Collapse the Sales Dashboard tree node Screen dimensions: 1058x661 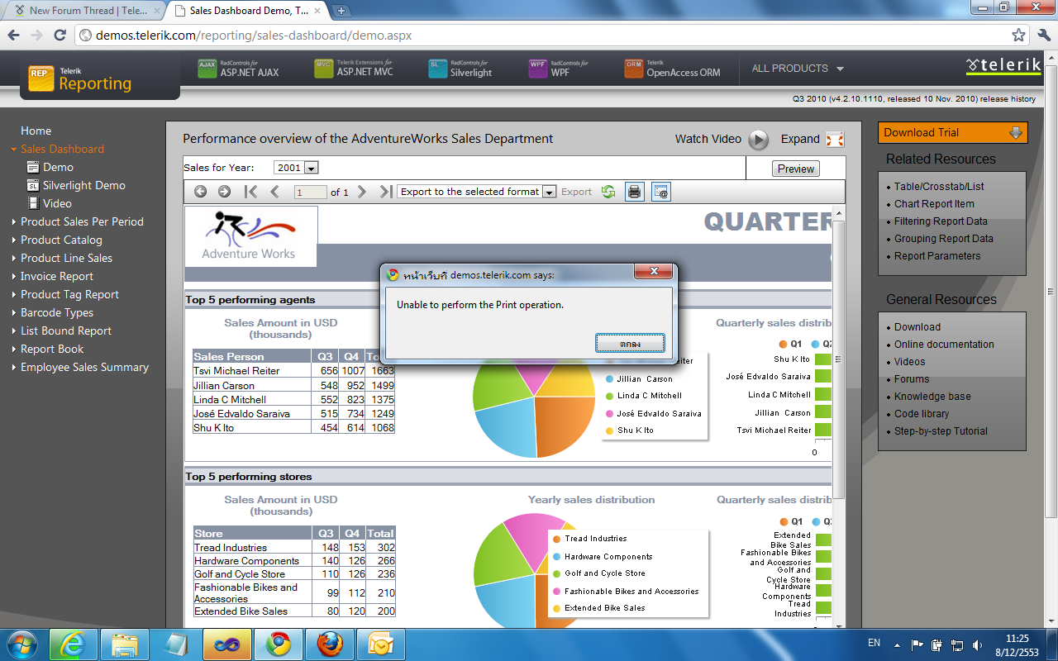pos(13,150)
